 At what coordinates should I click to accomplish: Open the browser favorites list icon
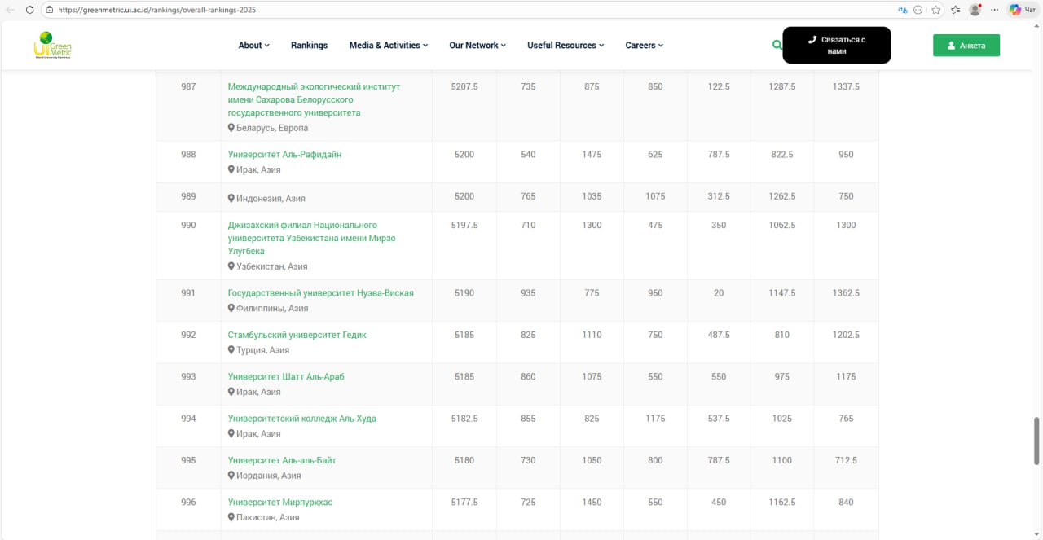pos(954,10)
